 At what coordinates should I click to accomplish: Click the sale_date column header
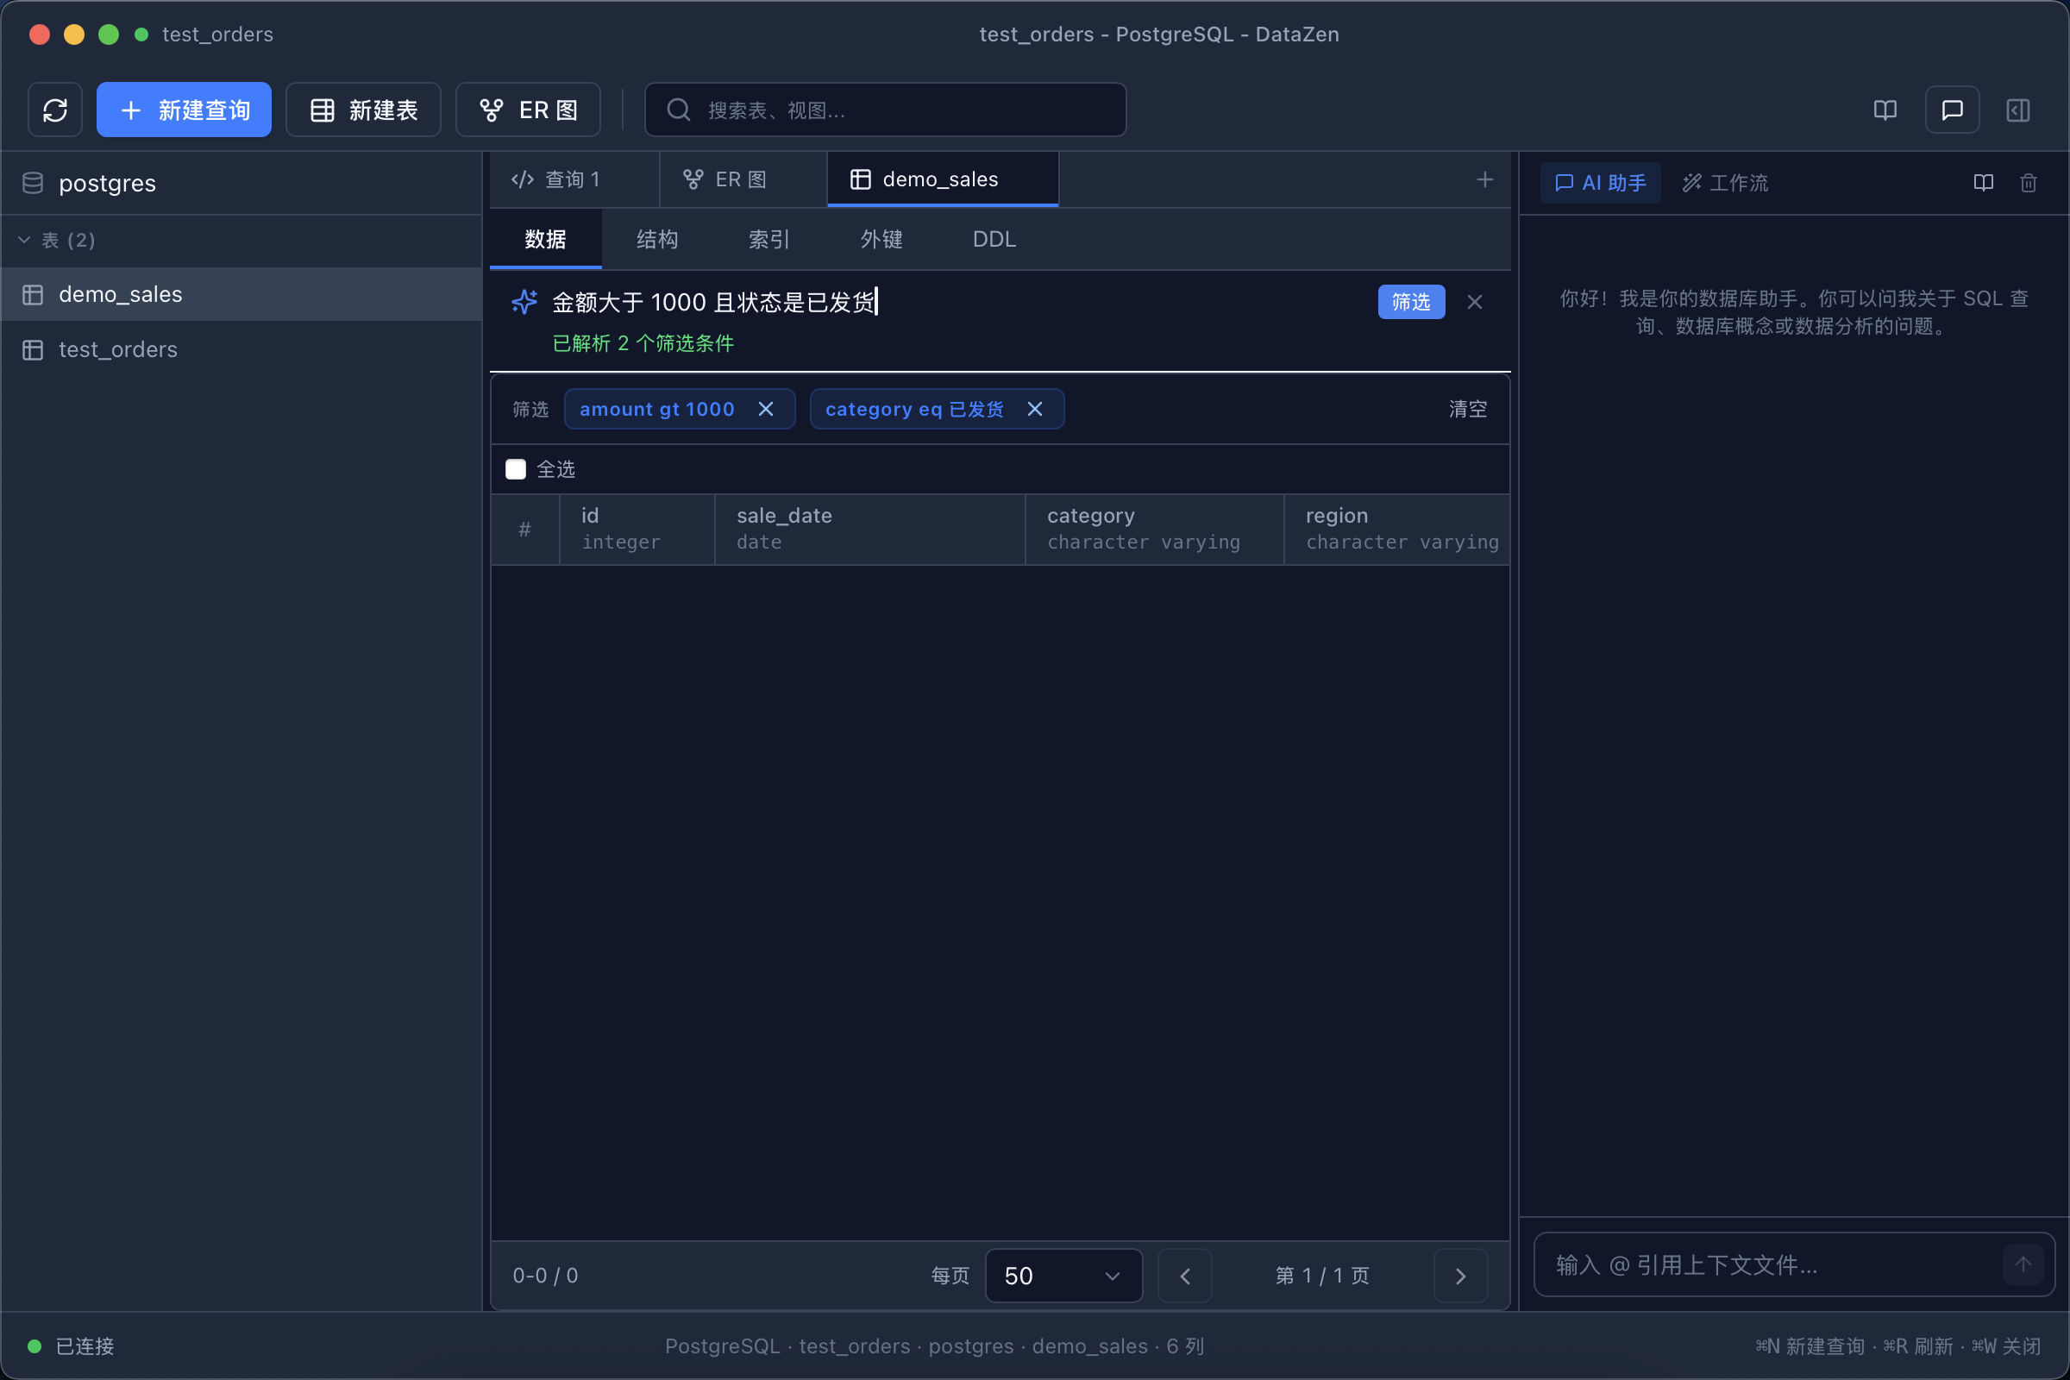[869, 529]
